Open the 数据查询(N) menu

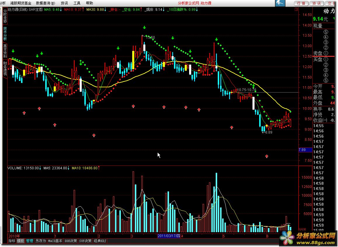pyautogui.click(x=46, y=3)
